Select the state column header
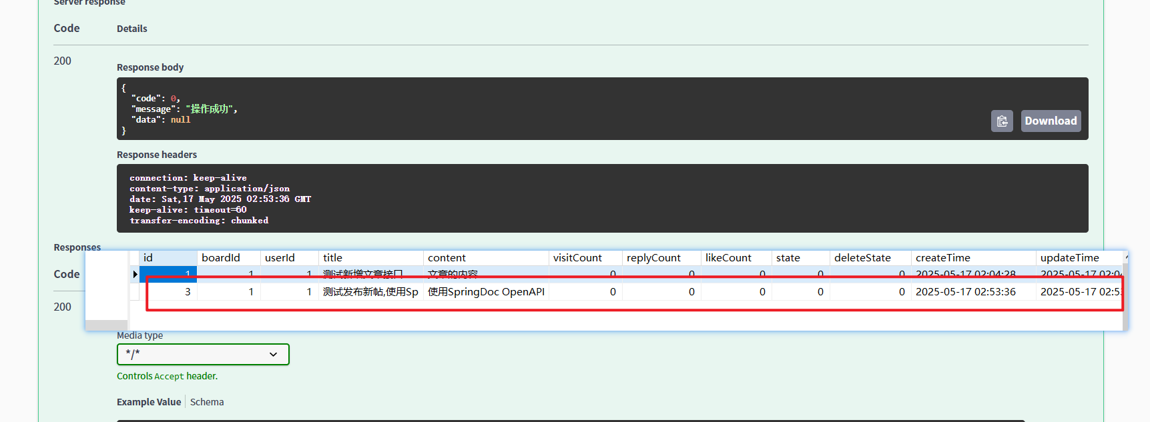The height and width of the screenshot is (422, 1150). coord(801,258)
